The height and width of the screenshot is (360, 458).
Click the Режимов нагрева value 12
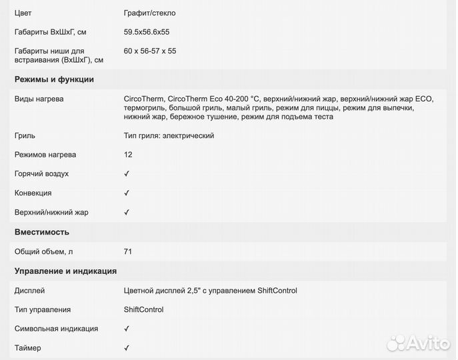coord(128,155)
